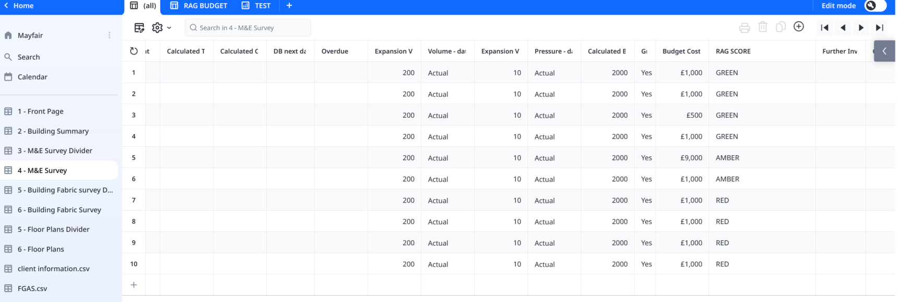Click the refresh icon in table header
897x302 pixels.
pyautogui.click(x=134, y=51)
